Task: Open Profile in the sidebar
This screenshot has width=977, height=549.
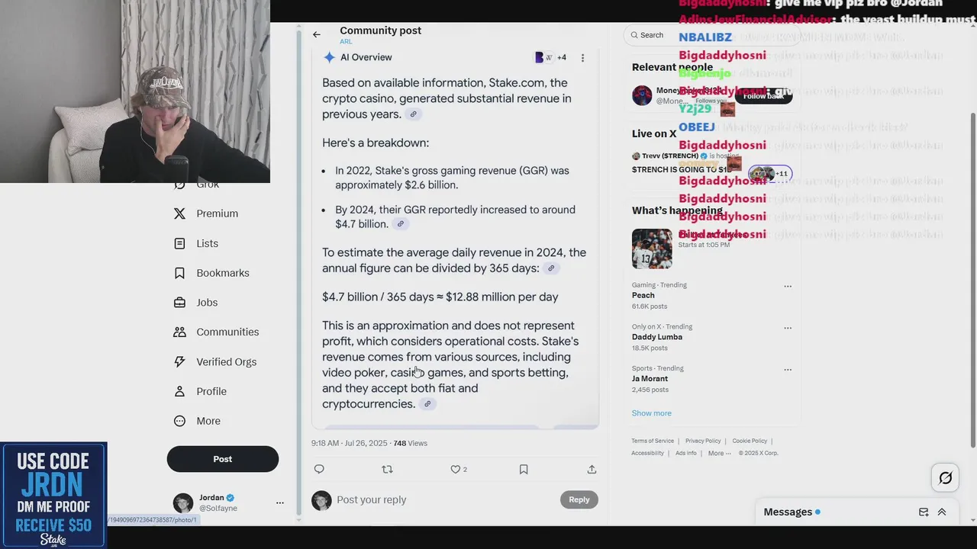Action: click(200, 391)
